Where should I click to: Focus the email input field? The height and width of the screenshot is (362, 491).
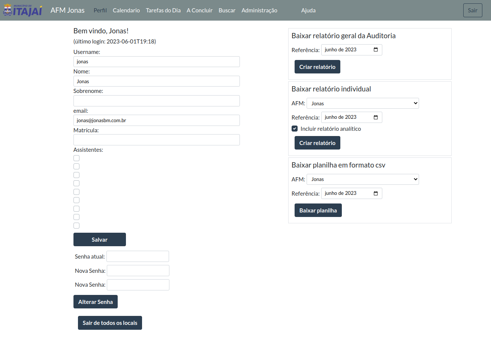click(157, 120)
